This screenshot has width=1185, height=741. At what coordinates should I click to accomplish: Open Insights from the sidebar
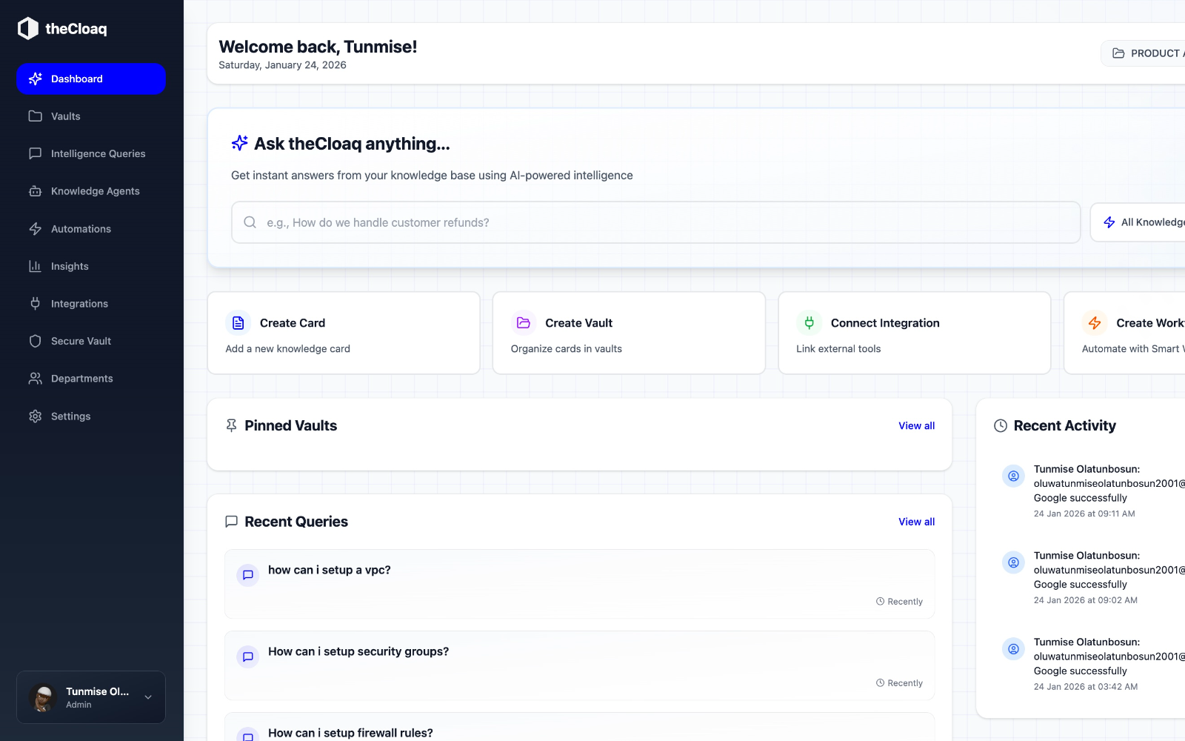[x=91, y=266]
